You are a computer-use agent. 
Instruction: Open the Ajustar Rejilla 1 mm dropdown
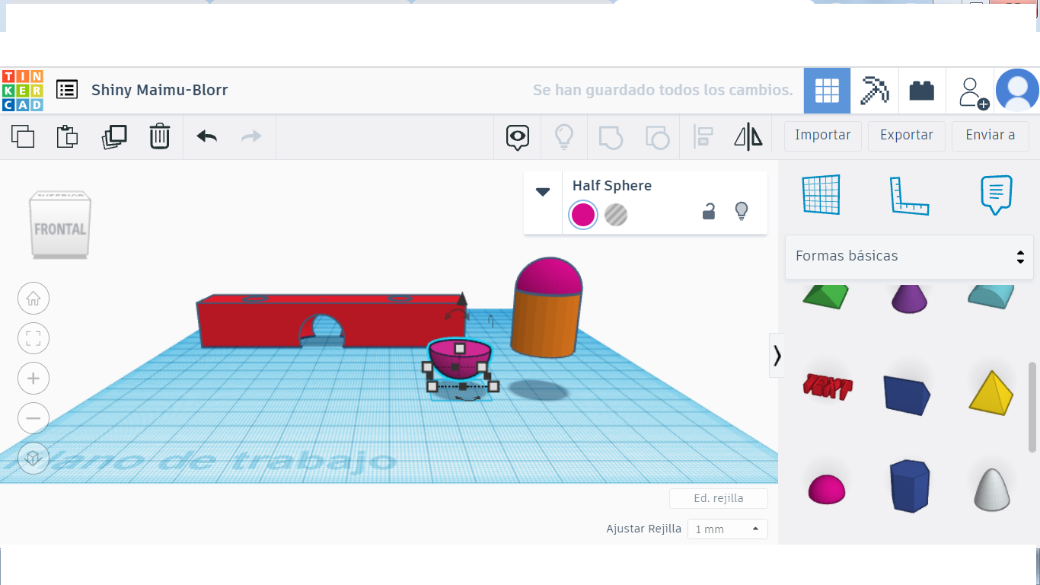coord(727,529)
